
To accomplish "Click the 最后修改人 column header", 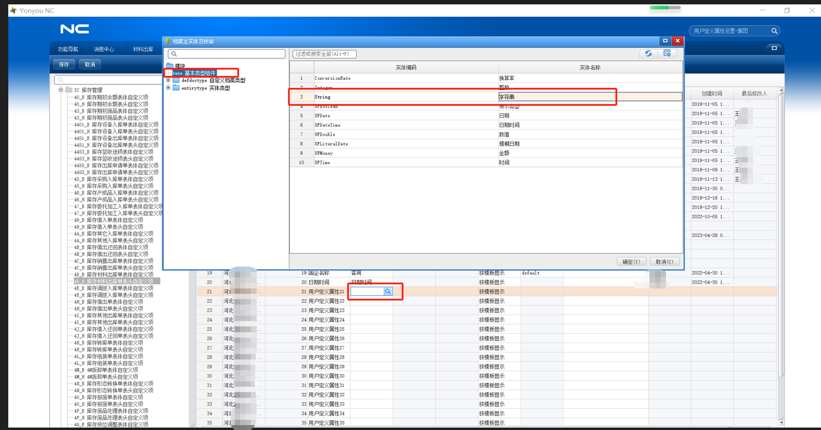I will tap(754, 93).
